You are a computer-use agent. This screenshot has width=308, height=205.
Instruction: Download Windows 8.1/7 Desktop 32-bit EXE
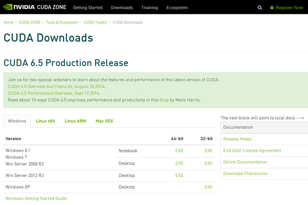(209, 164)
